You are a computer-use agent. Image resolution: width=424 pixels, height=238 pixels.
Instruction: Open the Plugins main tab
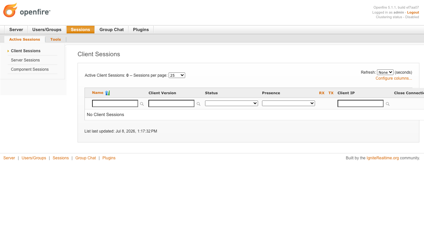point(141,30)
